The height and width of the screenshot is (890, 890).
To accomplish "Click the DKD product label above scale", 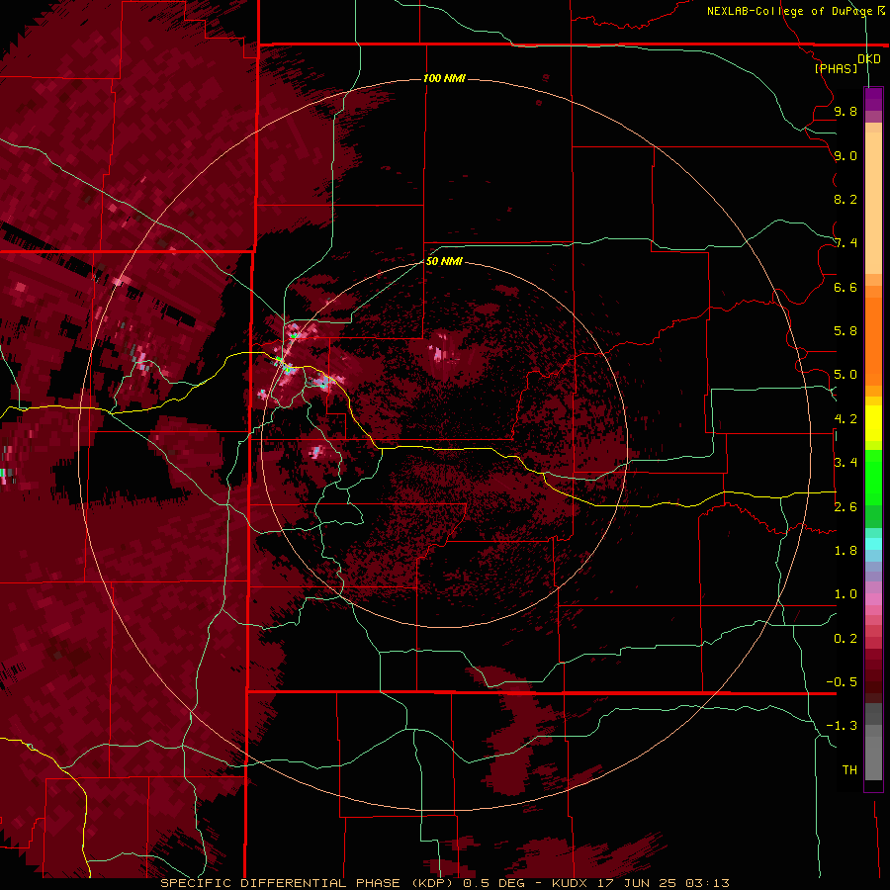I will (x=869, y=59).
